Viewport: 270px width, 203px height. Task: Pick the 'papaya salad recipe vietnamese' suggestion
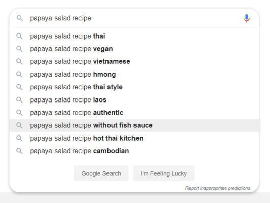point(134,61)
